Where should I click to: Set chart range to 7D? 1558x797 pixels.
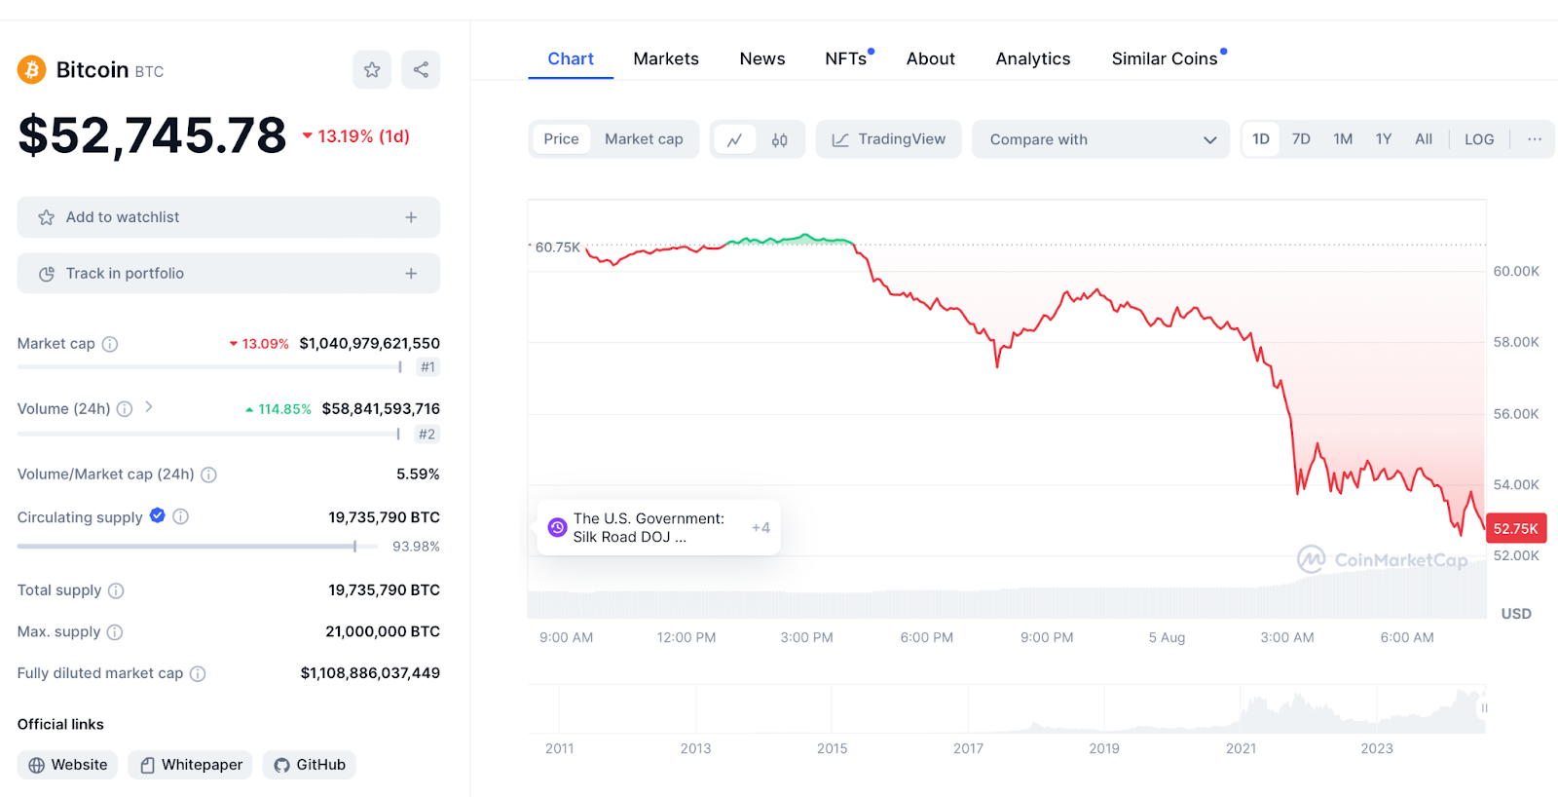click(x=1301, y=139)
